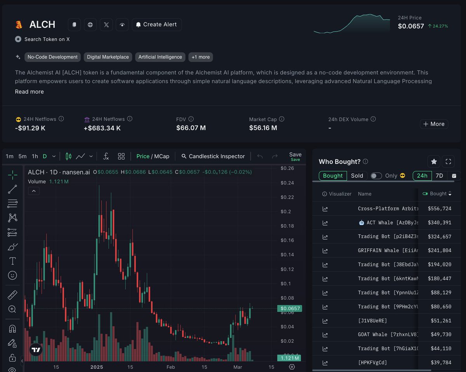The width and height of the screenshot is (466, 372).
Task: Expand description with Read more
Action: 30,92
